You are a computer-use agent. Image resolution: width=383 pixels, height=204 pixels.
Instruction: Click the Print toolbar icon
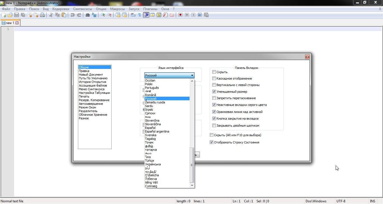pyautogui.click(x=42, y=15)
